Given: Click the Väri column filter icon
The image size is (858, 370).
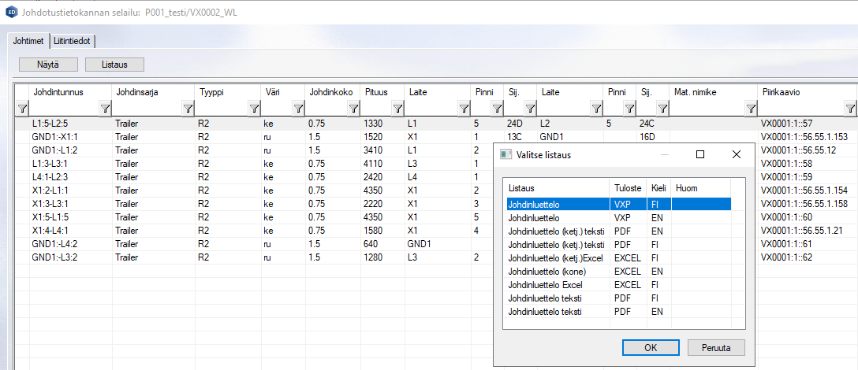Looking at the screenshot, I should pyautogui.click(x=297, y=109).
